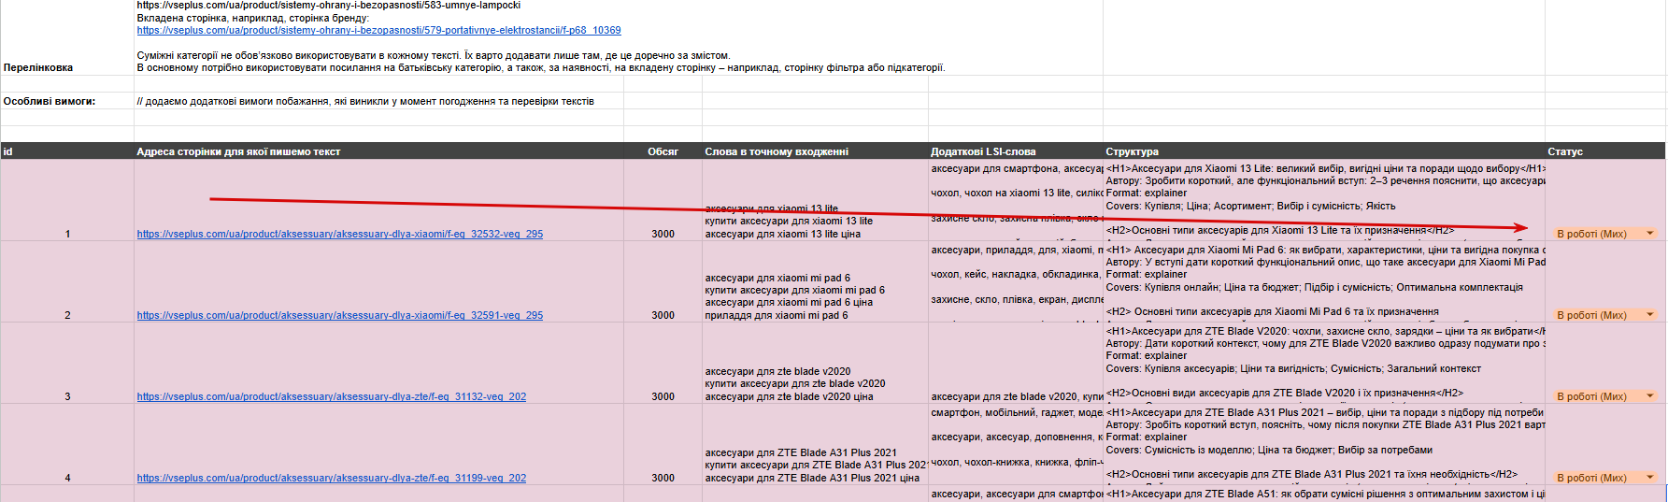This screenshot has height=502, width=1668.
Task: Select LSI cell starting 'аксесуари для смартфона'
Action: [x=1016, y=200]
